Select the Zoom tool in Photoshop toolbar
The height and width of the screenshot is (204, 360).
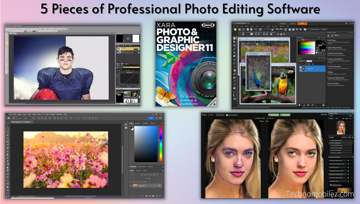[8, 190]
